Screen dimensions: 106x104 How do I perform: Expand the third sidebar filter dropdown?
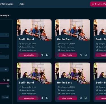point(5,57)
